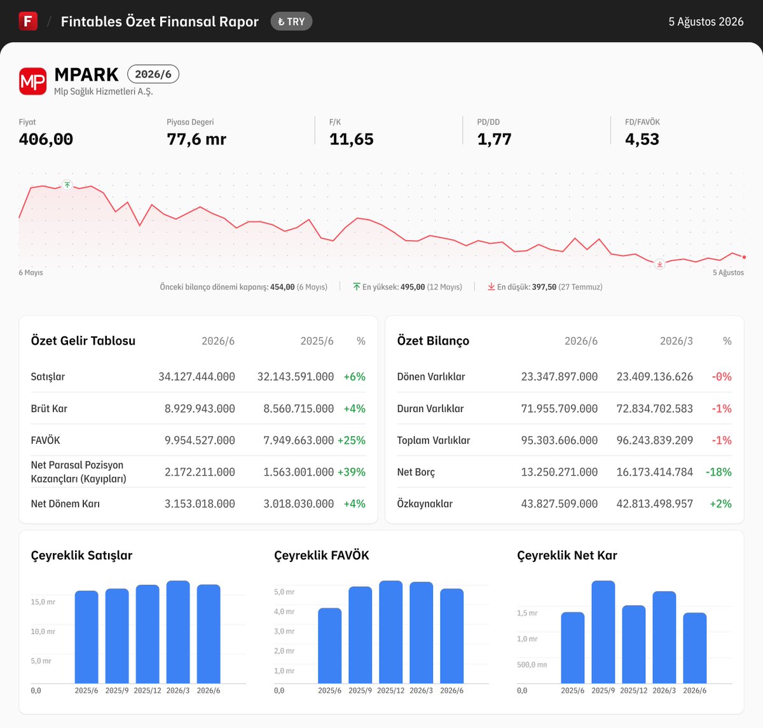This screenshot has height=728, width=763.
Task: Click the Net Parasal Pozisyon Kazançları row label
Action: click(79, 472)
